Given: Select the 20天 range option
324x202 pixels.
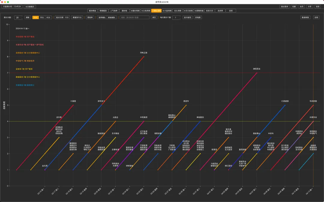Looking at the screenshot, I should [35, 18].
